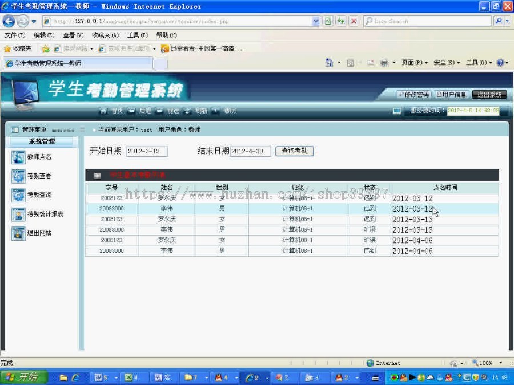Click 旷课 status in the 2012-04-06 罗永庆 row

coord(370,240)
